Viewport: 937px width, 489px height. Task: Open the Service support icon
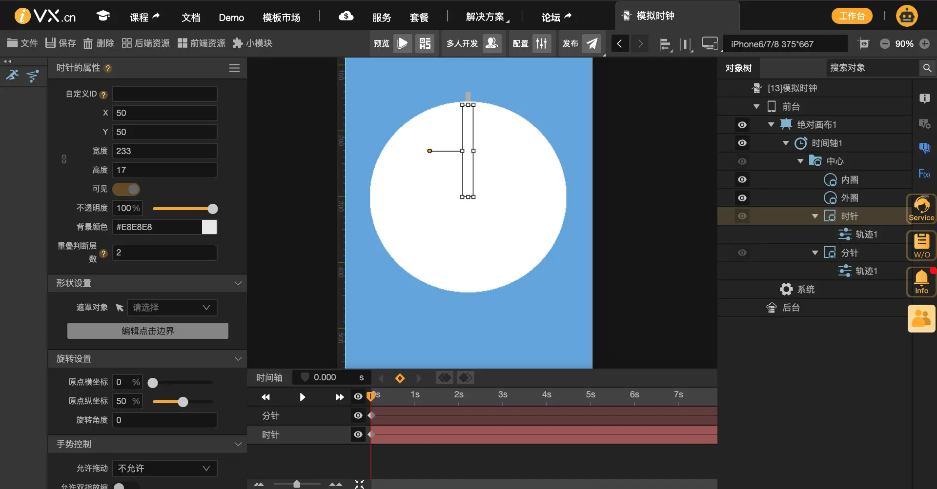click(x=921, y=209)
